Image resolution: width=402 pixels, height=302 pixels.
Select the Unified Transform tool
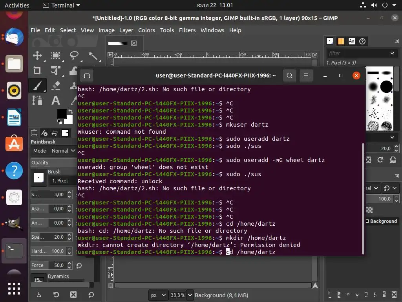click(x=56, y=70)
